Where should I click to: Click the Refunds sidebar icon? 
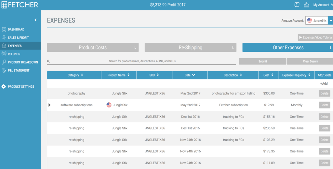pyautogui.click(x=4, y=54)
